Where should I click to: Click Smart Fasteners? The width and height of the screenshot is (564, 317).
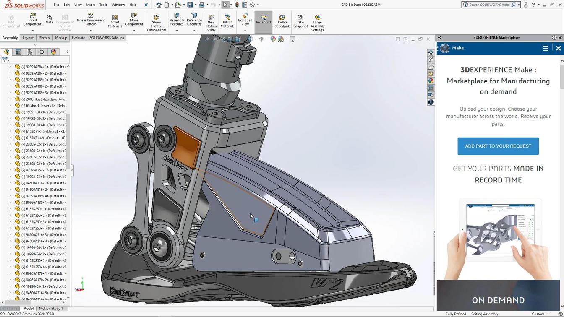tap(115, 21)
